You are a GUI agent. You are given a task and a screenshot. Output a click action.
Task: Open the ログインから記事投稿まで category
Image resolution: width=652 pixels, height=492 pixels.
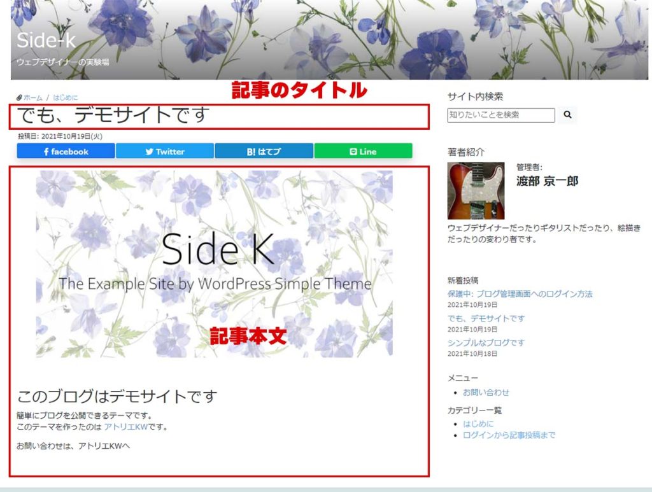point(509,435)
